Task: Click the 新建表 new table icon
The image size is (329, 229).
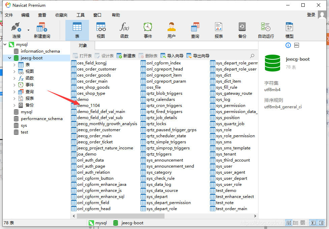Action: [x=119, y=56]
